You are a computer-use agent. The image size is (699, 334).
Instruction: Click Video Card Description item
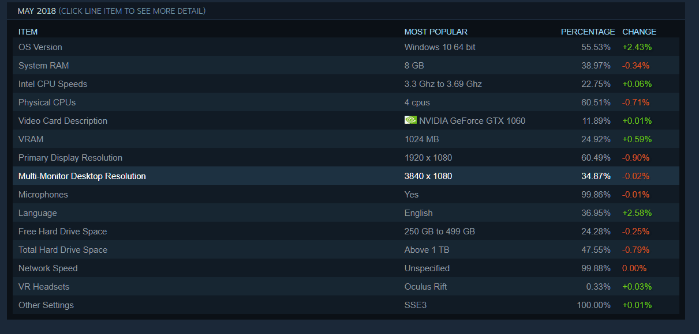[x=63, y=121]
